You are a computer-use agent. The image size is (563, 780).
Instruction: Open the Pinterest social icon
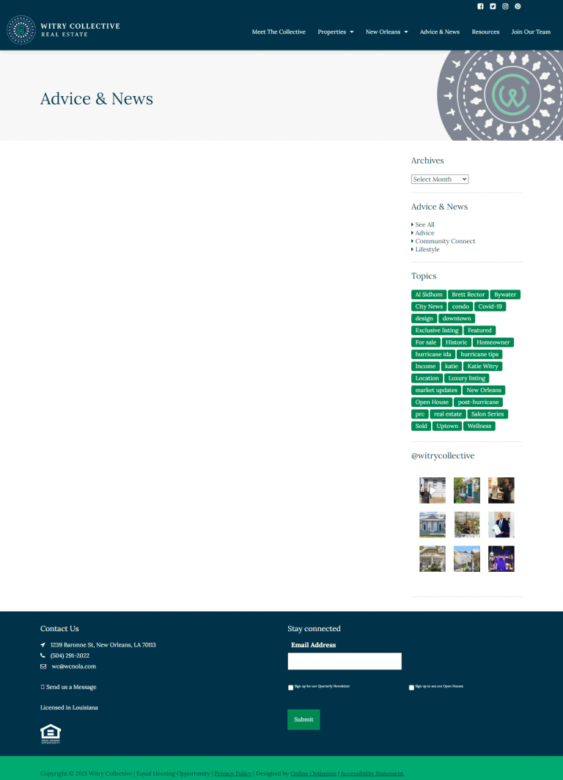[x=518, y=7]
